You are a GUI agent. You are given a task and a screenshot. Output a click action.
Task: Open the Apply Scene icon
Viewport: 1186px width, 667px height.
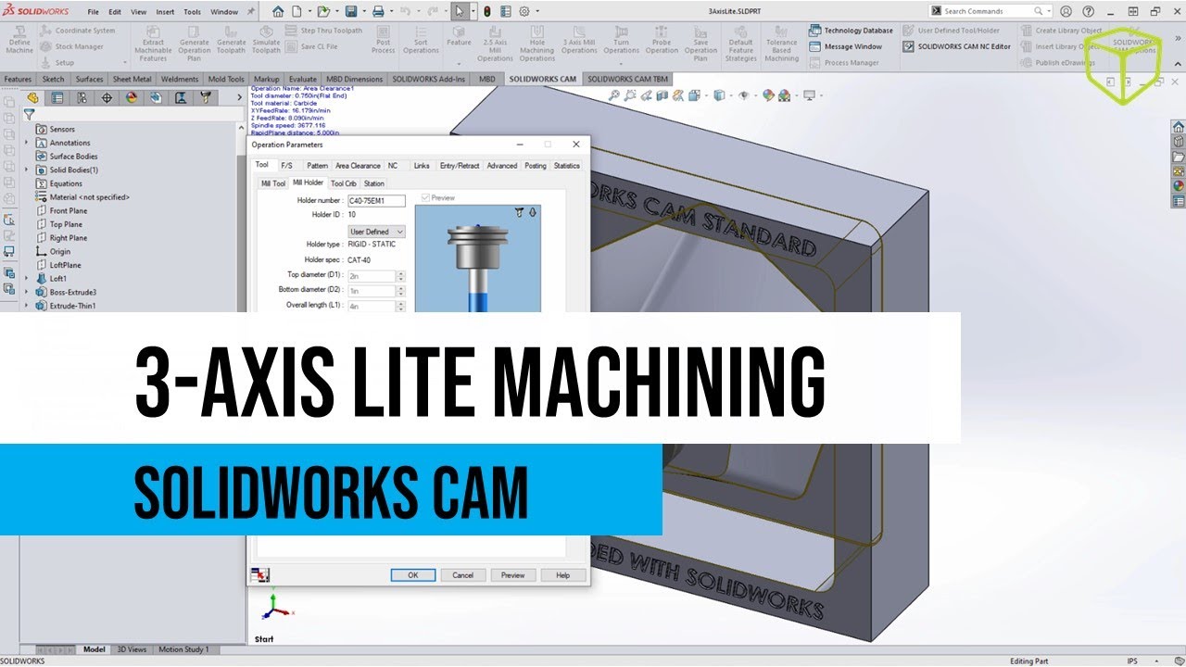click(785, 95)
